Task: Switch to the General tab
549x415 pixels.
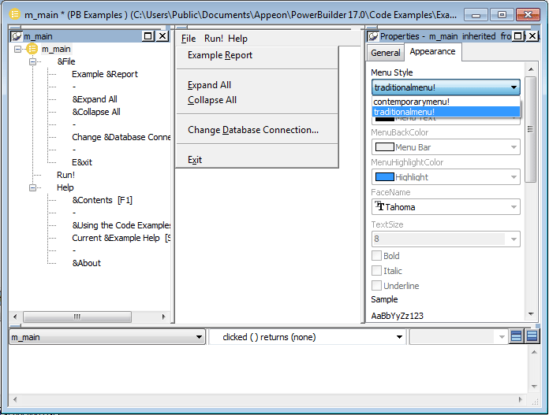Action: pyautogui.click(x=386, y=53)
